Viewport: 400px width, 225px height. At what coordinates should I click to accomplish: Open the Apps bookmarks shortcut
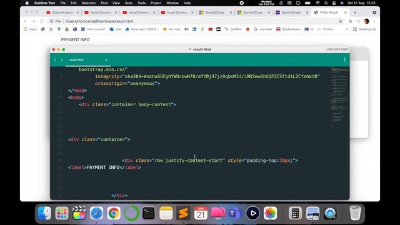tap(31, 29)
